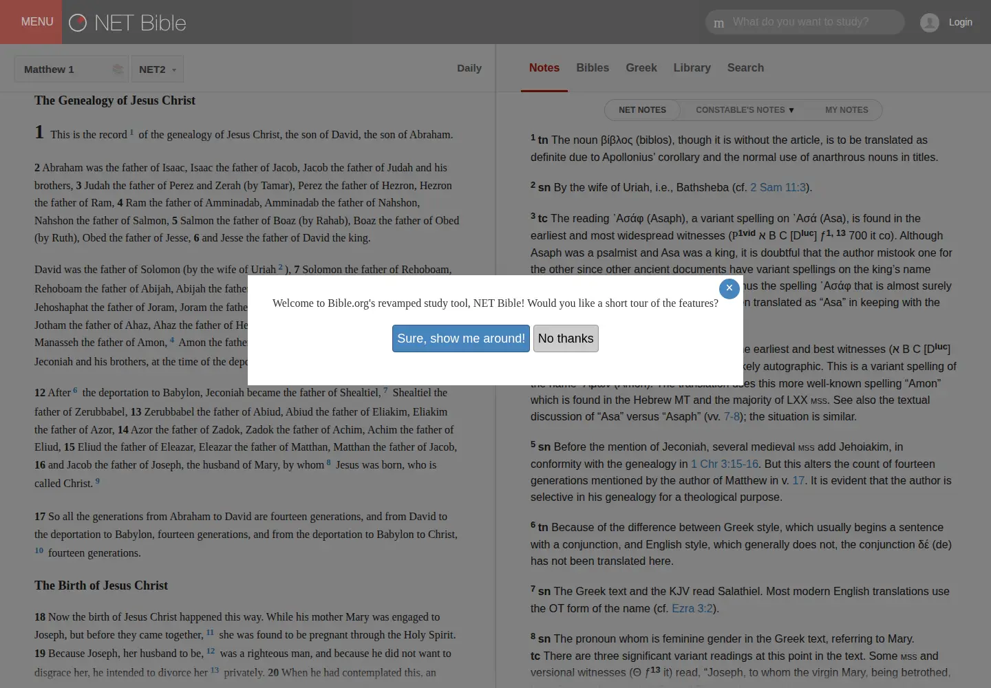Click the NET Bible logo
This screenshot has width=991, height=688.
tap(128, 23)
